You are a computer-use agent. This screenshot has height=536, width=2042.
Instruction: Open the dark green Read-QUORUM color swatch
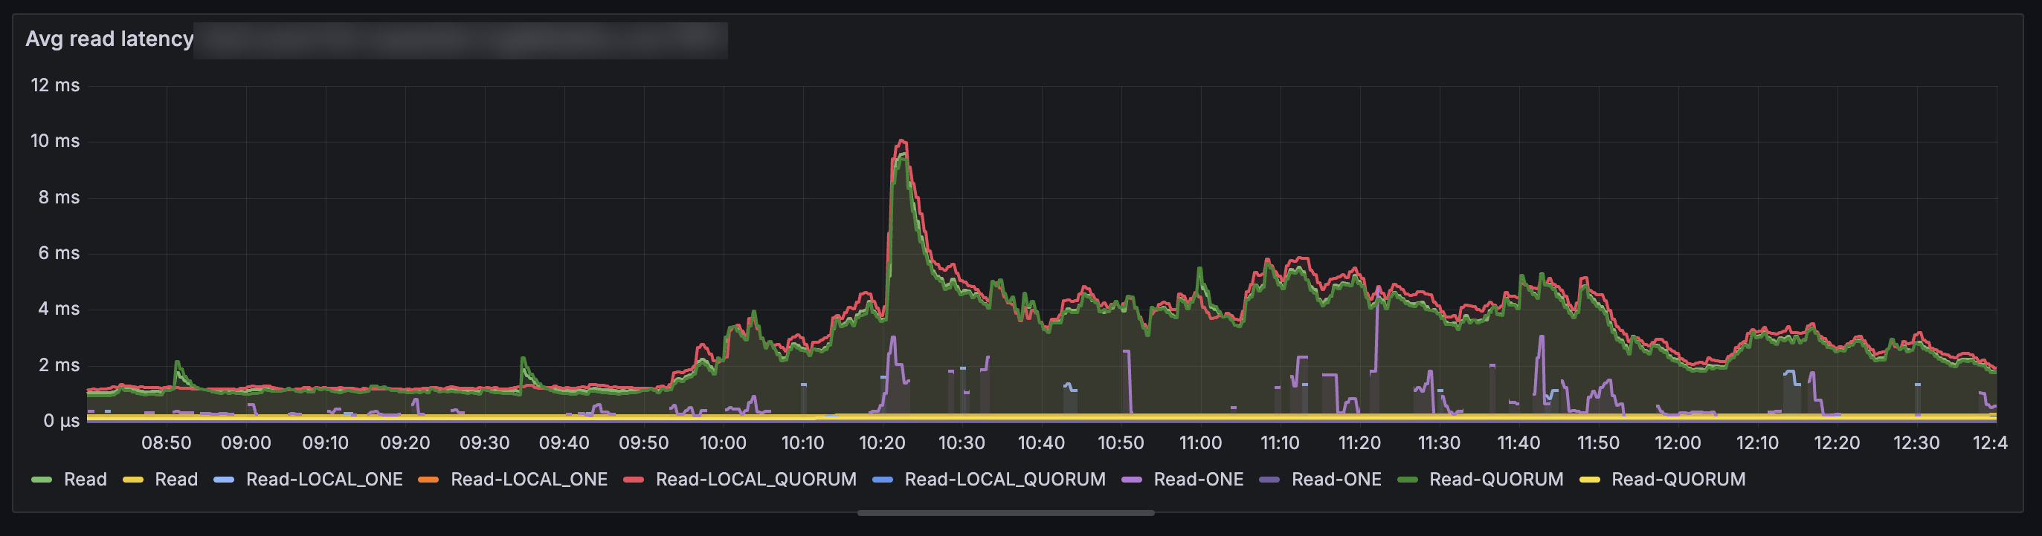pyautogui.click(x=1408, y=479)
